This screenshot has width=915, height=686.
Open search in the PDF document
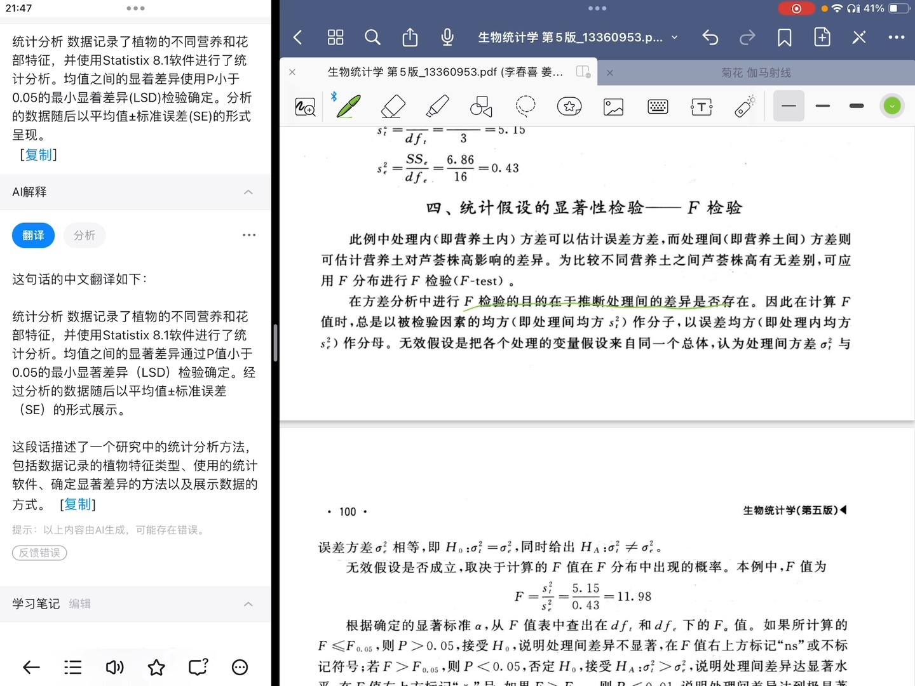pyautogui.click(x=372, y=37)
